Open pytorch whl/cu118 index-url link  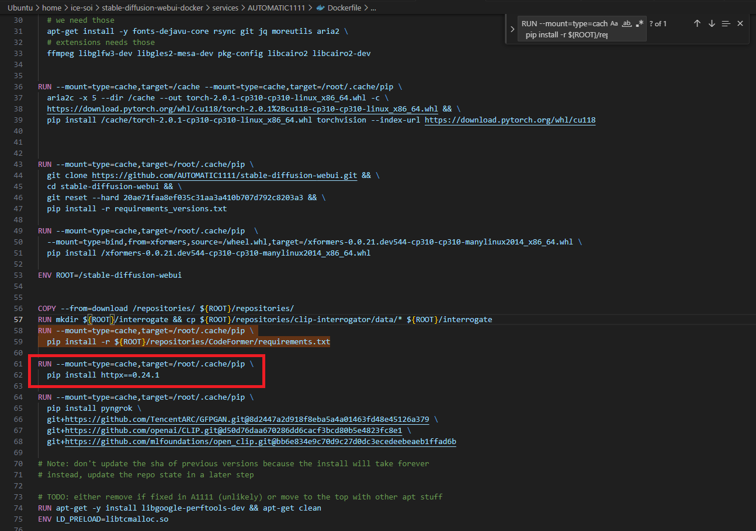[x=510, y=120]
